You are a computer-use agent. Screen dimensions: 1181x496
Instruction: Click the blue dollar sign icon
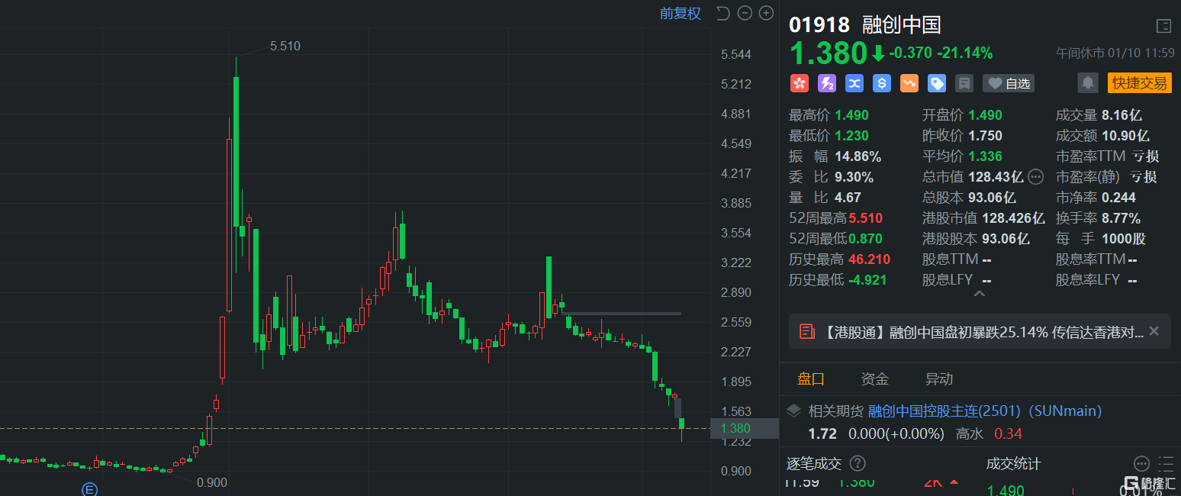click(x=881, y=83)
